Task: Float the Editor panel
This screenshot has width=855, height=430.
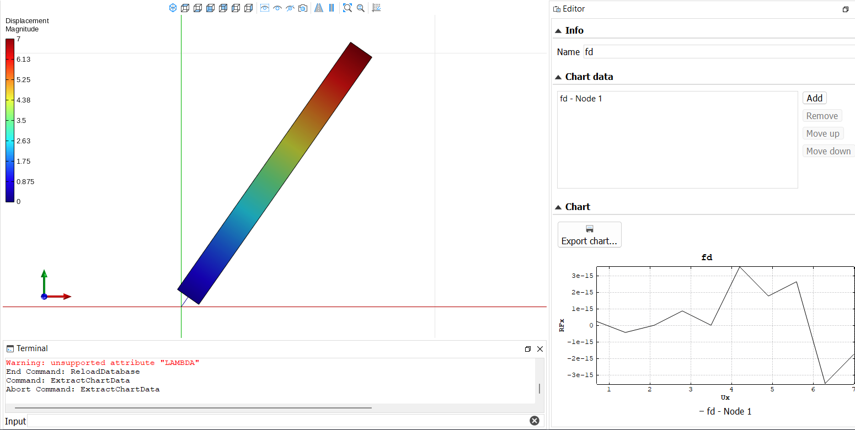Action: tap(846, 9)
